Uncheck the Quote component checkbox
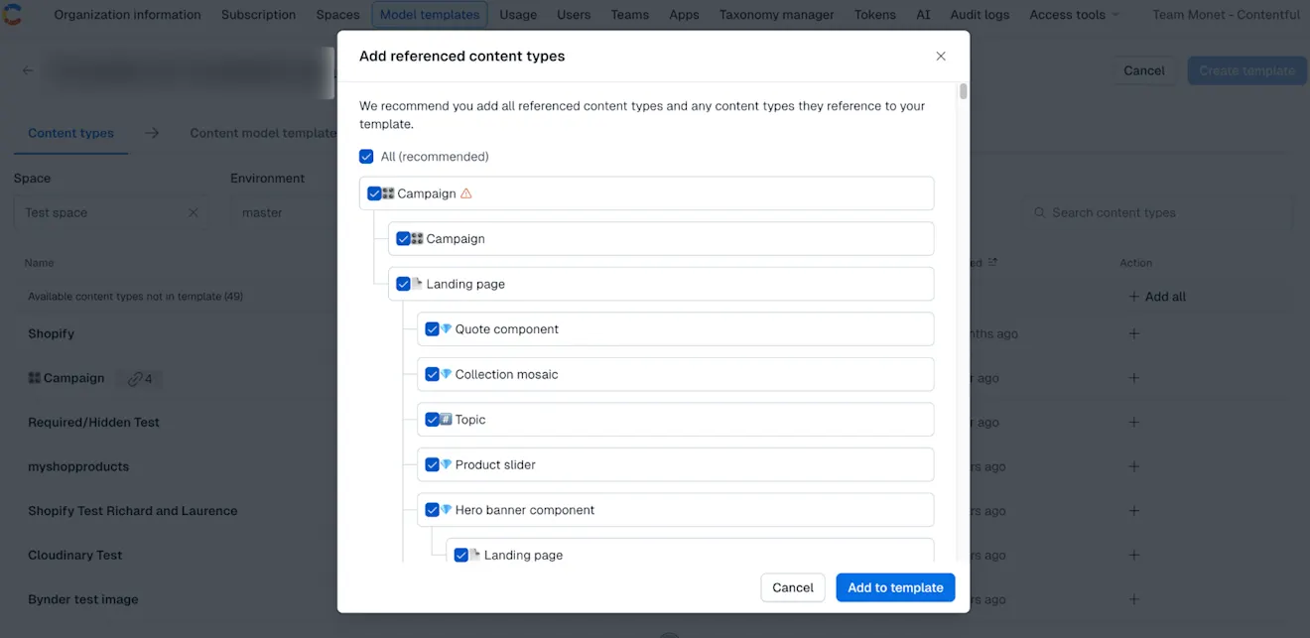1310x638 pixels. 432,328
